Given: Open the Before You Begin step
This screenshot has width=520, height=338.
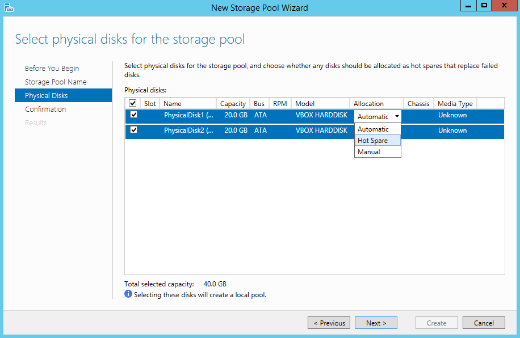Looking at the screenshot, I should [51, 68].
